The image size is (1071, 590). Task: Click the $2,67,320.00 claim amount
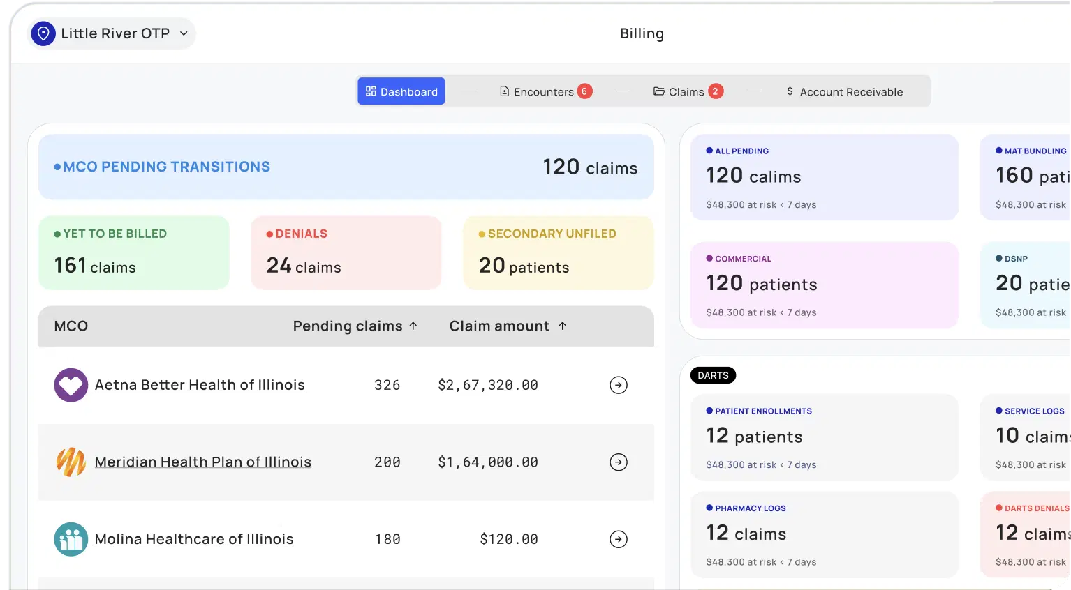click(x=488, y=385)
